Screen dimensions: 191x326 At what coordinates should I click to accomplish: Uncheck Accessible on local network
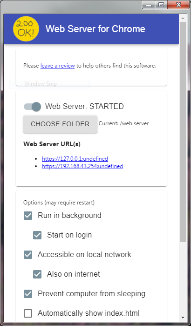(x=28, y=255)
